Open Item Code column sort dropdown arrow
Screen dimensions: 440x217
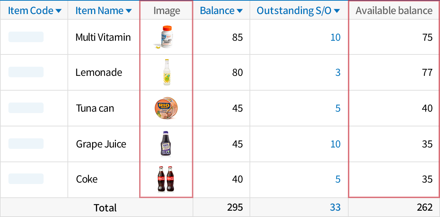[x=59, y=11]
